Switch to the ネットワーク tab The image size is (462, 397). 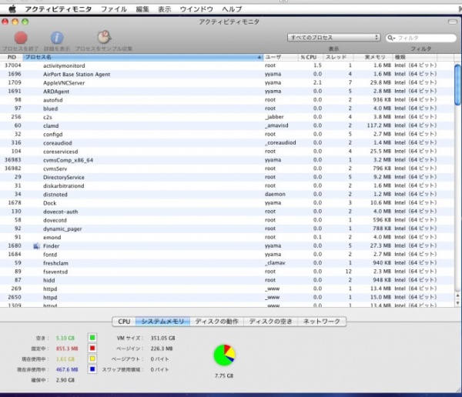tap(322, 322)
